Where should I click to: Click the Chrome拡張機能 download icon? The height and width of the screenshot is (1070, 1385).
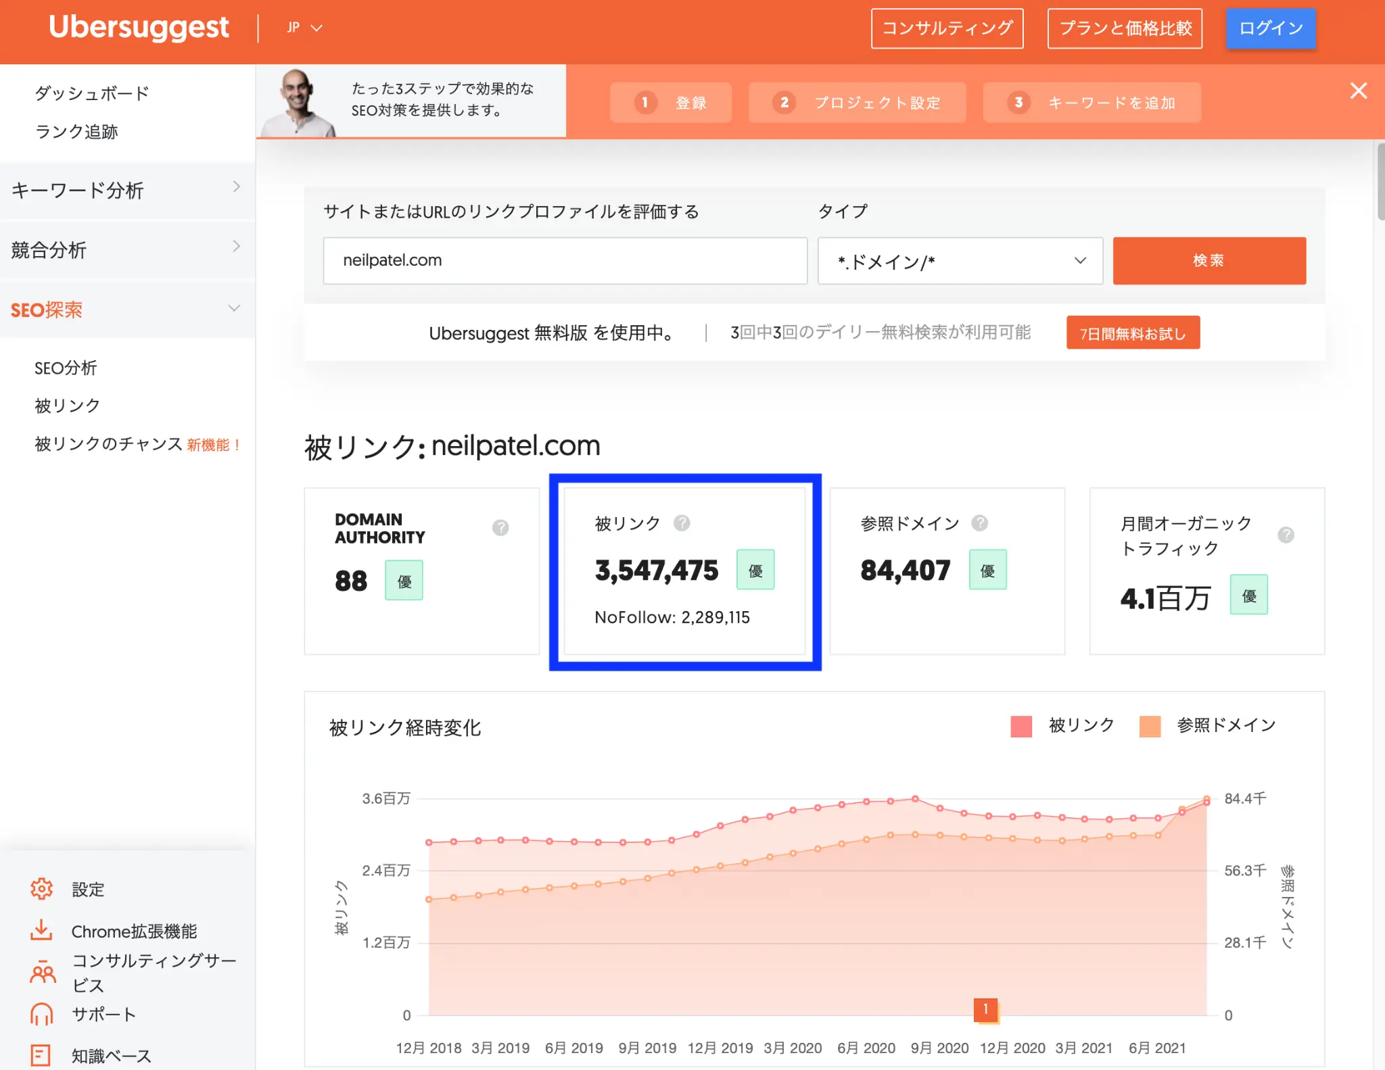tap(42, 931)
